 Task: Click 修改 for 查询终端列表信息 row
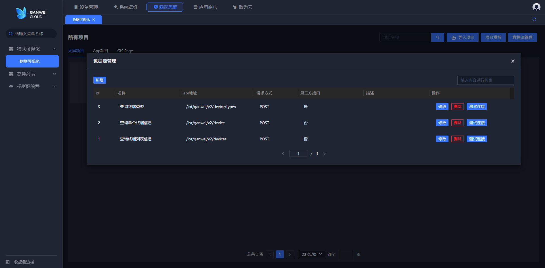coord(442,139)
